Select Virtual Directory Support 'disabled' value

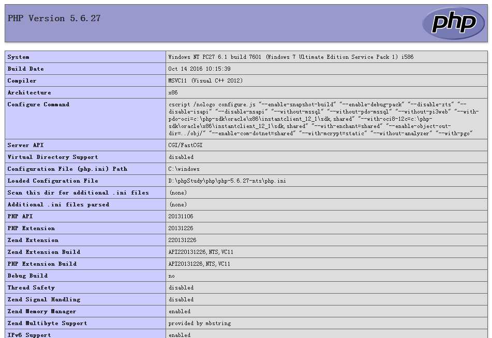point(181,157)
